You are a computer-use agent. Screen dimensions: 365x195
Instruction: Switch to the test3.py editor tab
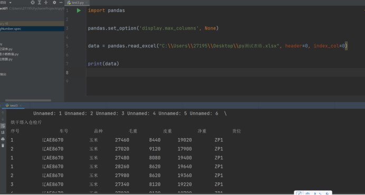77,3
